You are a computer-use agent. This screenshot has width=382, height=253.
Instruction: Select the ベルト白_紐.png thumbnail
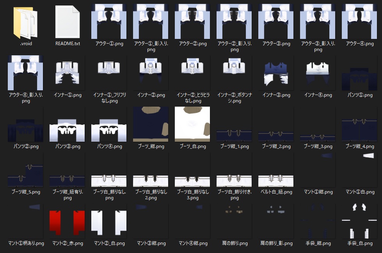click(276, 170)
